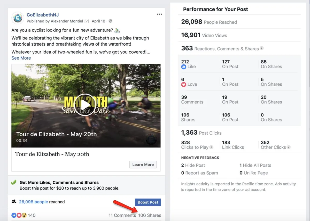Click the reaction emoji icons showing 140

coord(19,215)
